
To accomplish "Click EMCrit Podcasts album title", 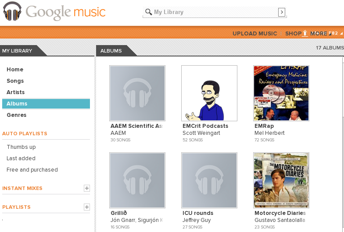I will tap(205, 126).
